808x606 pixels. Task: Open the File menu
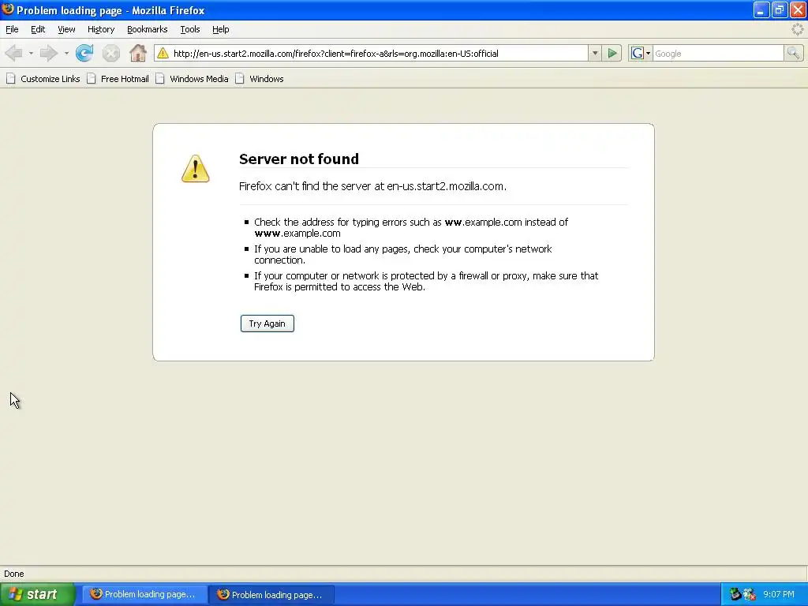(x=12, y=29)
